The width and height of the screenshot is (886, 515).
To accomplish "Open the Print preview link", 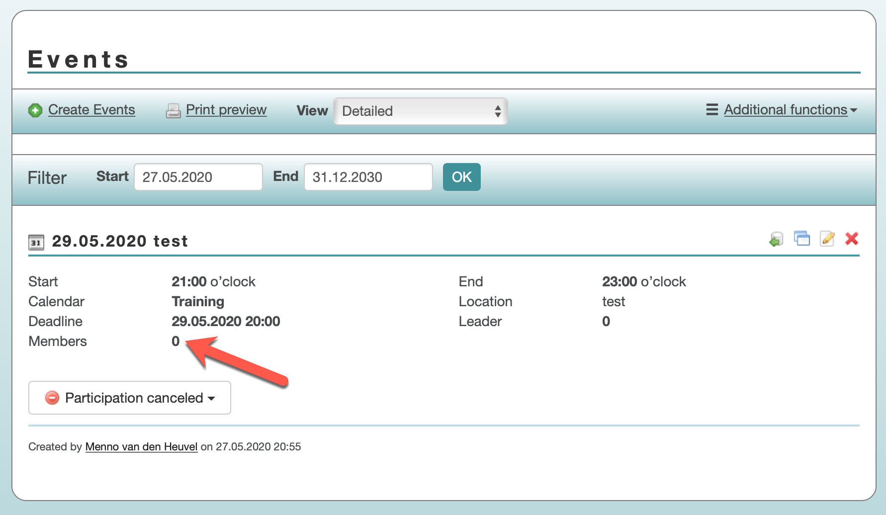I will point(226,110).
